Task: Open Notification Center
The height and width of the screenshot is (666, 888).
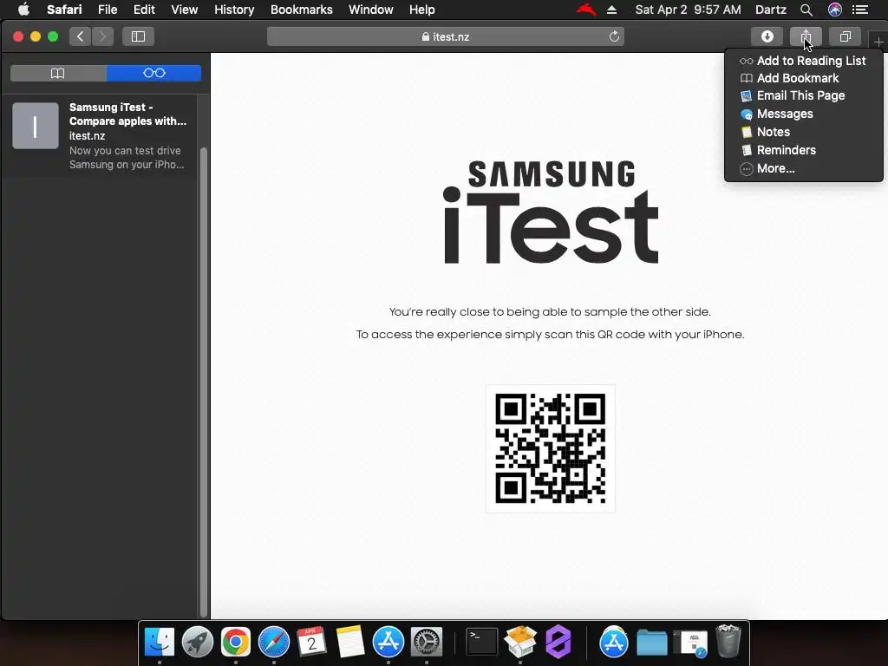Action: 860,10
